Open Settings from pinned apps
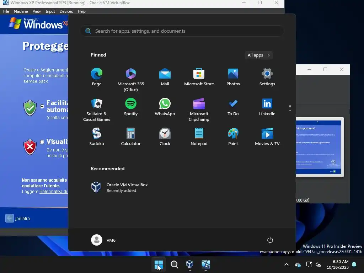The image size is (364, 273). (267, 77)
